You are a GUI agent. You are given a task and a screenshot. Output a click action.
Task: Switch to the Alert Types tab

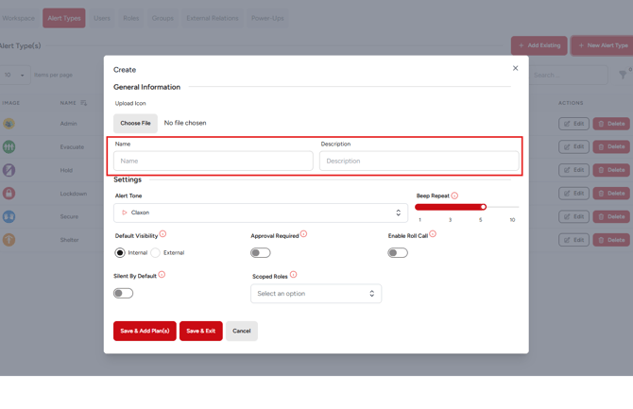pyautogui.click(x=64, y=18)
